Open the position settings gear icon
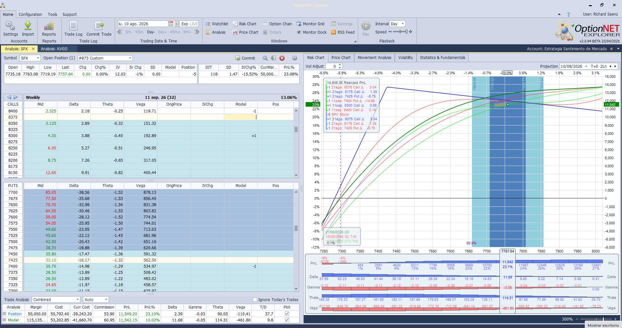This screenshot has width=622, height=328. [x=295, y=58]
